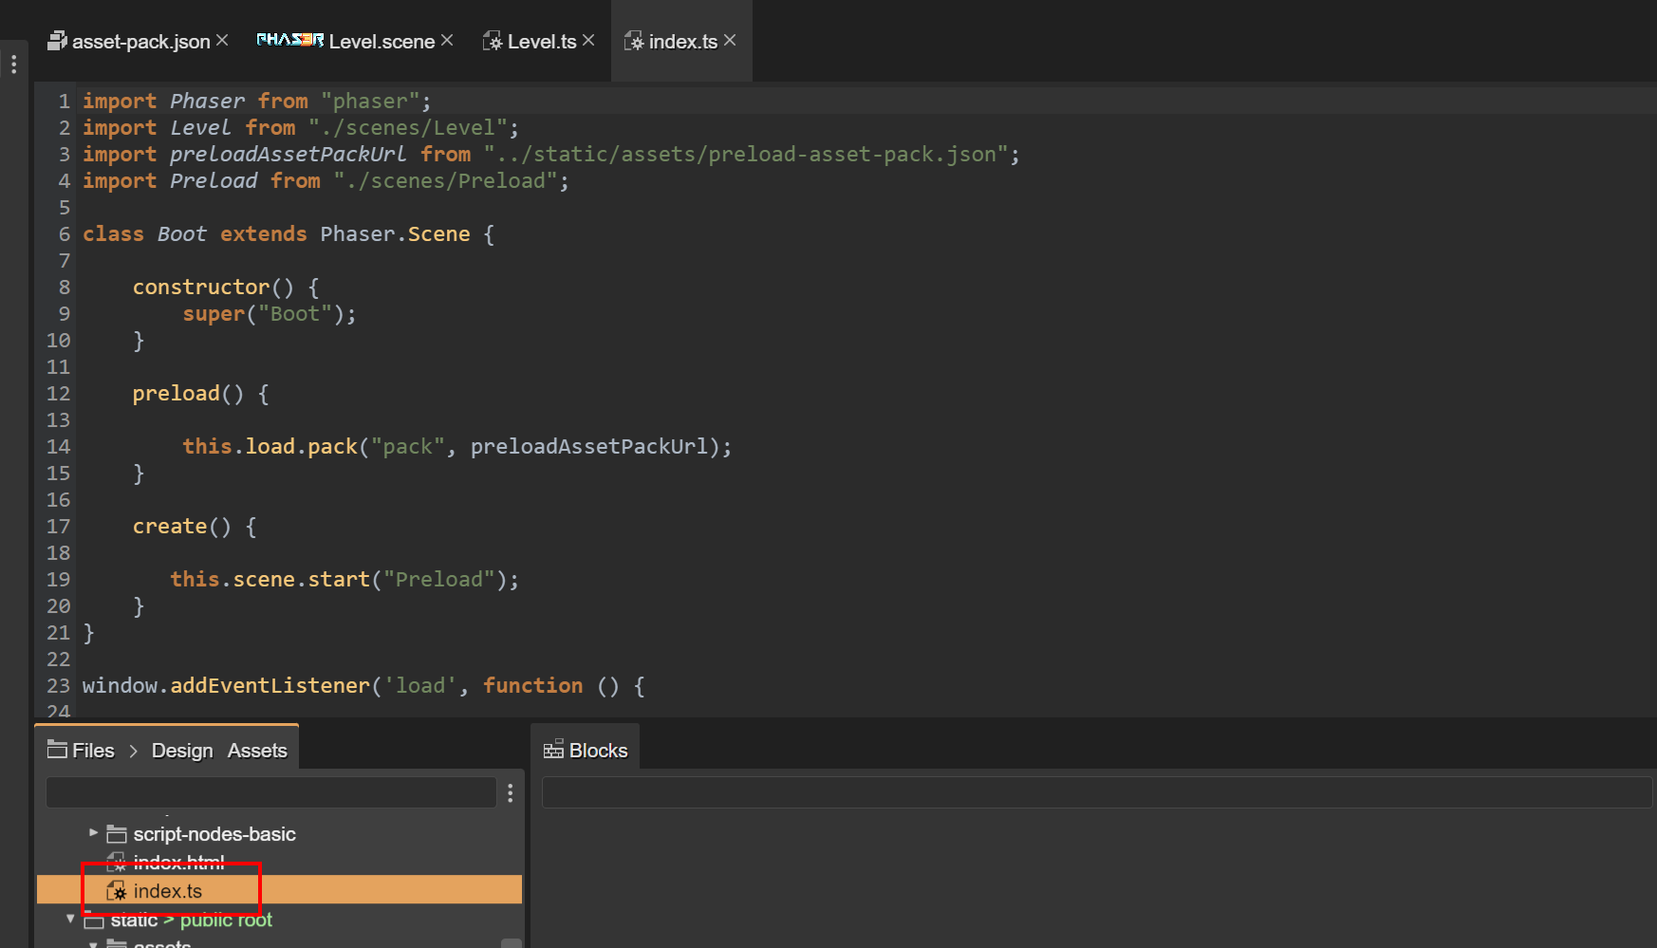This screenshot has height=948, width=1657.
Task: Expand the script-nodes-basic folder
Action: click(93, 832)
